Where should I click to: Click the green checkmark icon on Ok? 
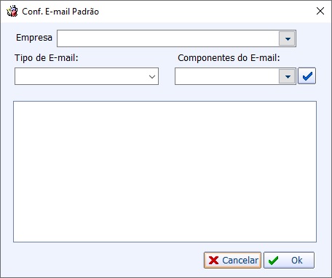point(273,261)
